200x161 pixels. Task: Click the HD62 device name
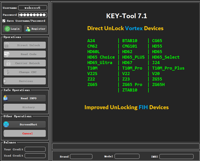point(127,52)
